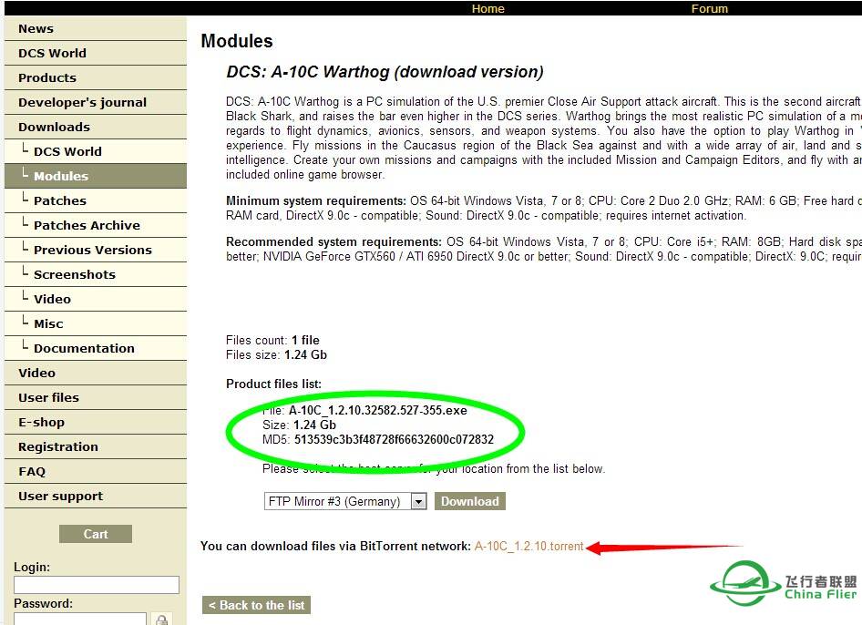Open top-level Video sidebar section
862x625 pixels.
[x=95, y=373]
